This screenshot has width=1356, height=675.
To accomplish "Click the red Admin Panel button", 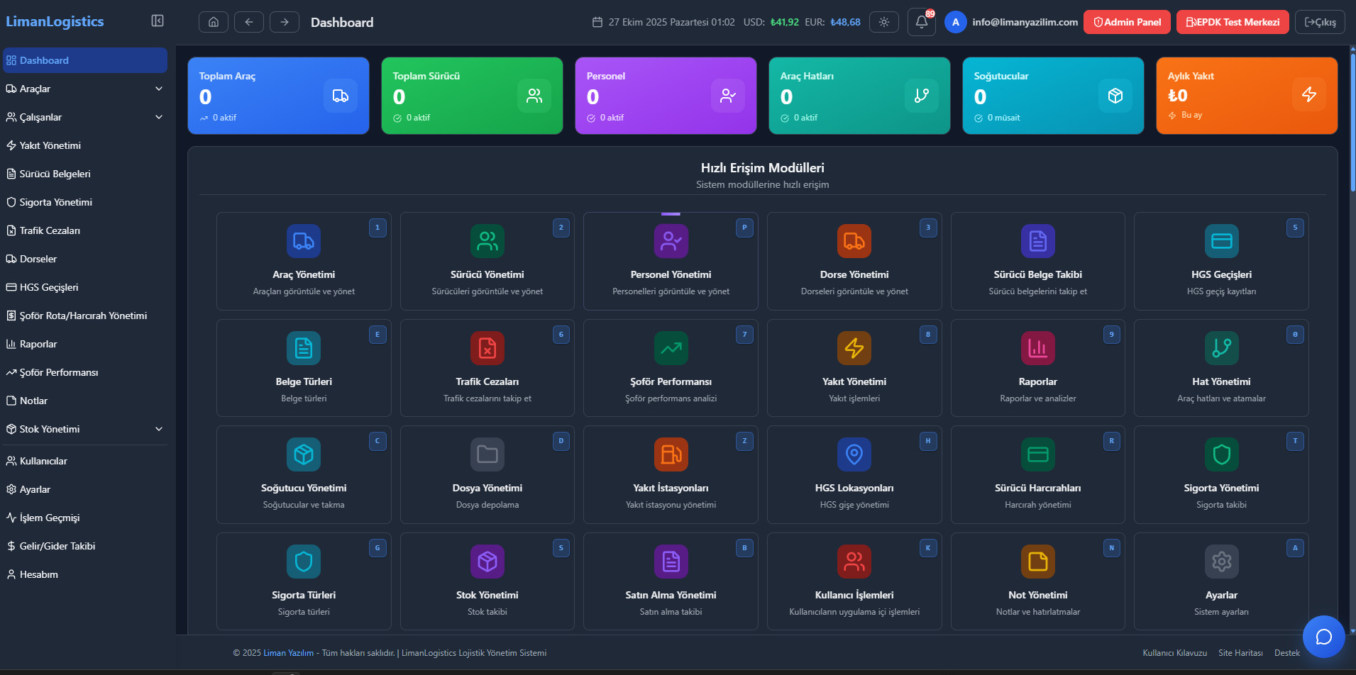I will pos(1127,22).
